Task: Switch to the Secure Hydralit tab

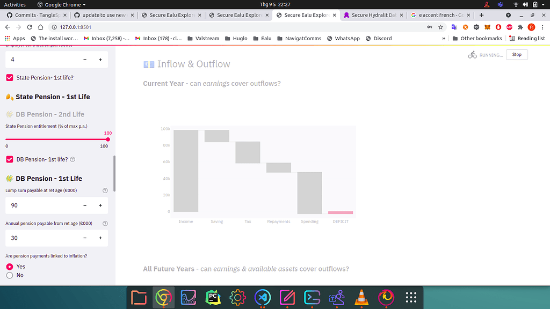Action: (x=371, y=15)
